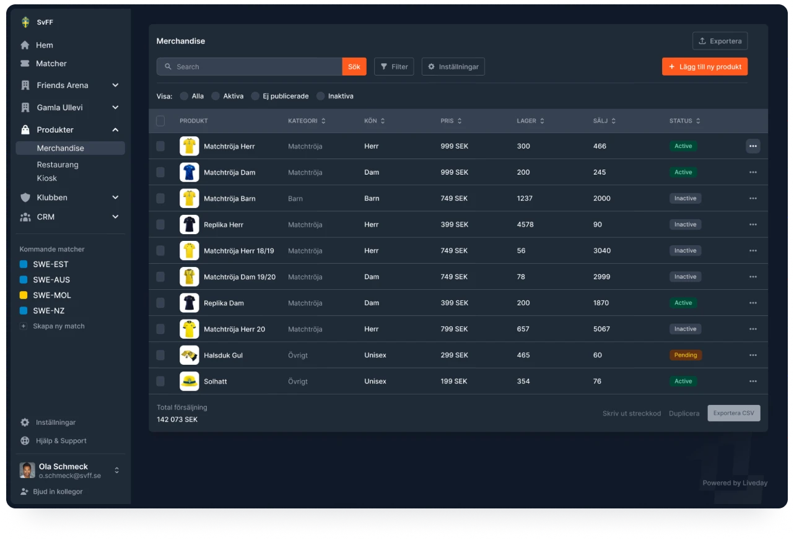
Task: Click the Exportera button
Action: [x=720, y=41]
